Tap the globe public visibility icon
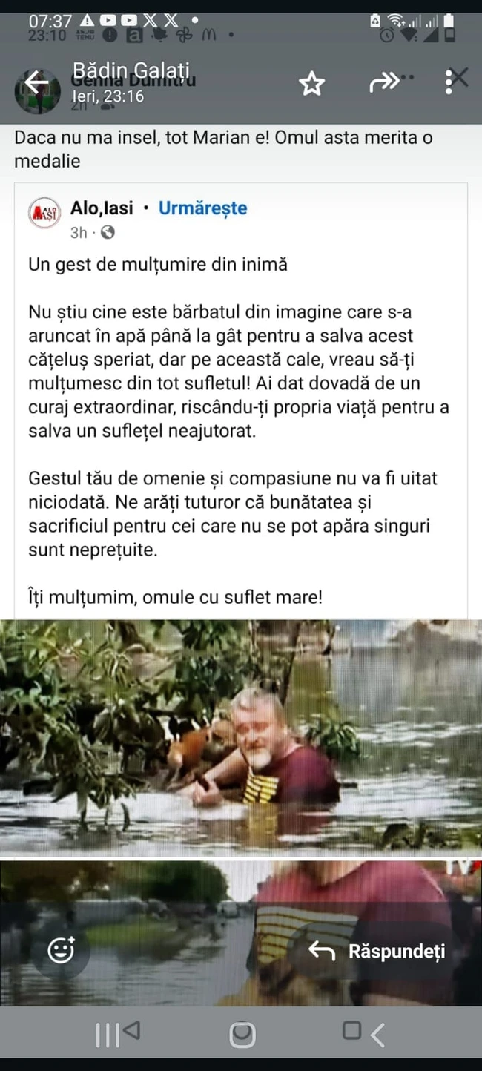The height and width of the screenshot is (1071, 482). tap(108, 233)
